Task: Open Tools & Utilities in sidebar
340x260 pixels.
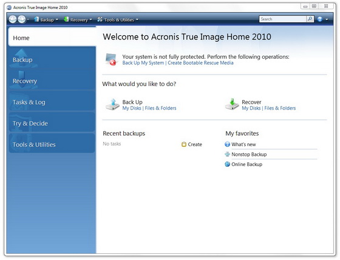Action: coord(52,144)
